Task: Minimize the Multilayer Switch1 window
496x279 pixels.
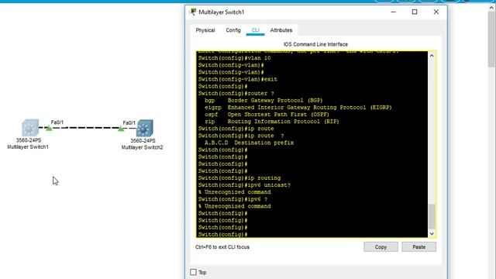Action: point(394,12)
